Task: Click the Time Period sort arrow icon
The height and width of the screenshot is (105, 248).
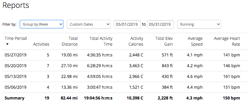Action: (x=7, y=44)
